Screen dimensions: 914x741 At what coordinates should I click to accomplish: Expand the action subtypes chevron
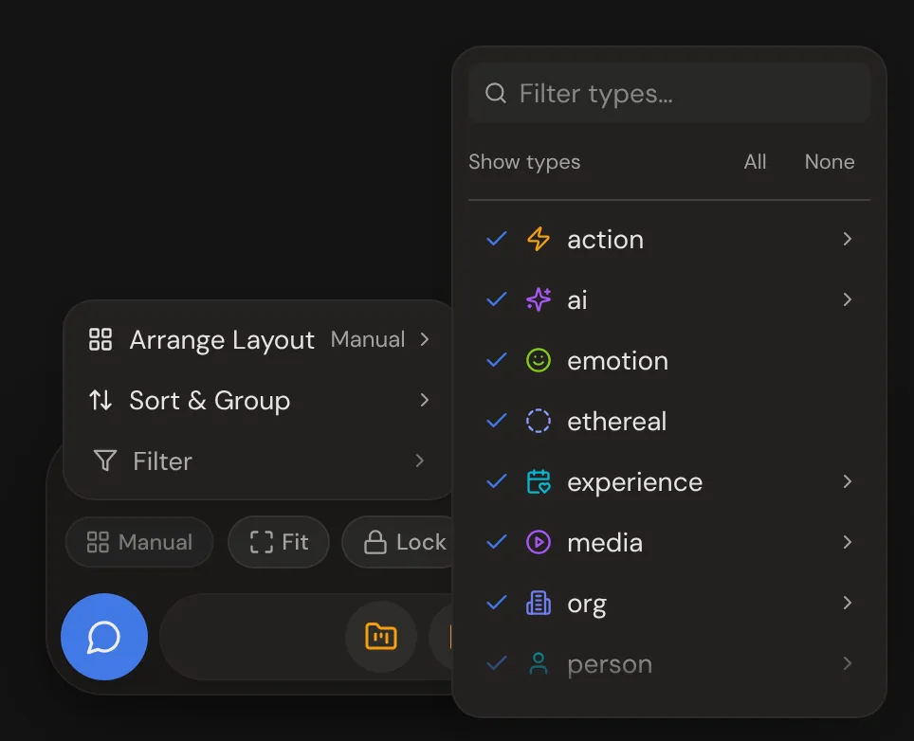click(847, 239)
